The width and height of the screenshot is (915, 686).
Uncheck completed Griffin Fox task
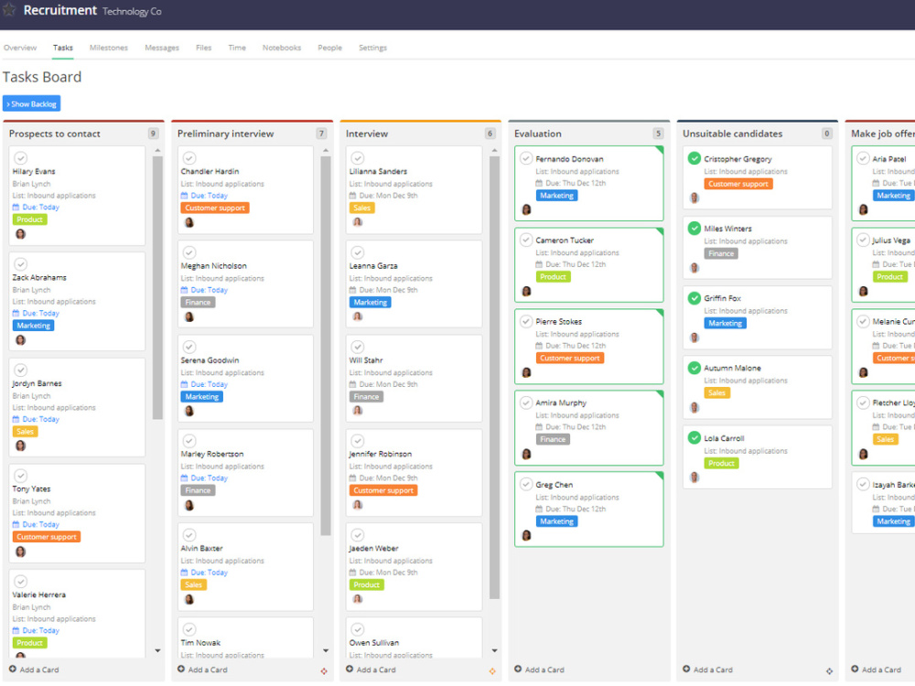click(x=694, y=298)
